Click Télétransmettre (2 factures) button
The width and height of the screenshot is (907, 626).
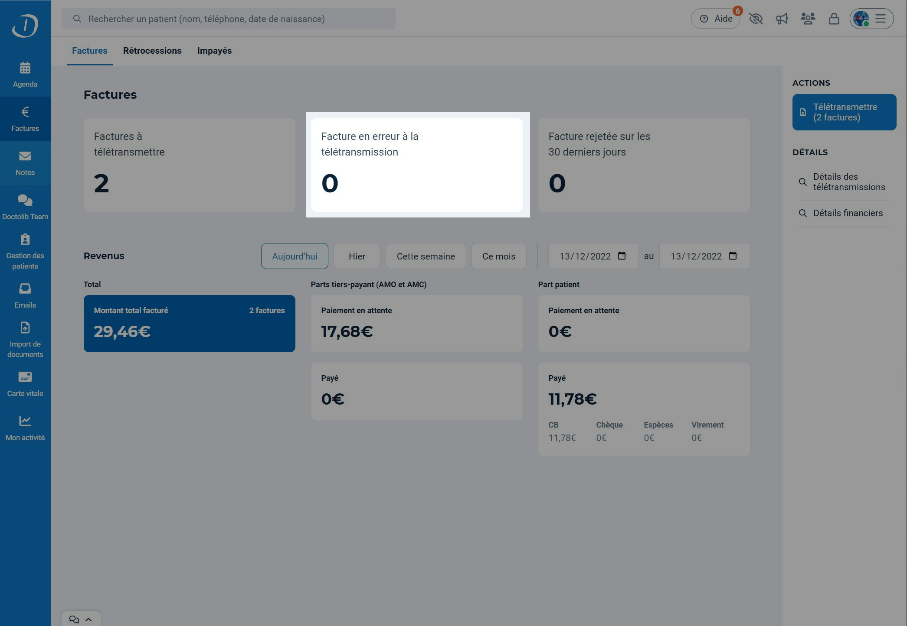[x=844, y=112]
